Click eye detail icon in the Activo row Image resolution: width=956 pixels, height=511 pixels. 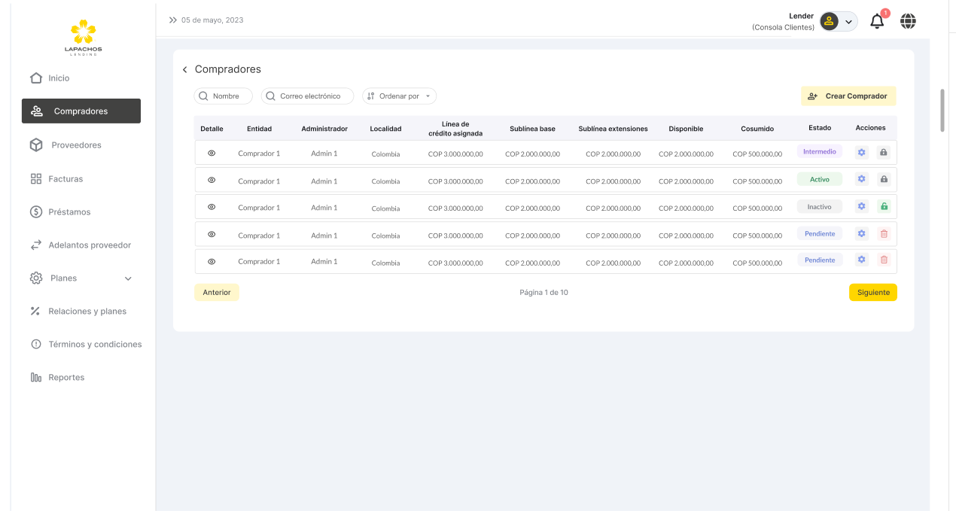click(x=212, y=180)
